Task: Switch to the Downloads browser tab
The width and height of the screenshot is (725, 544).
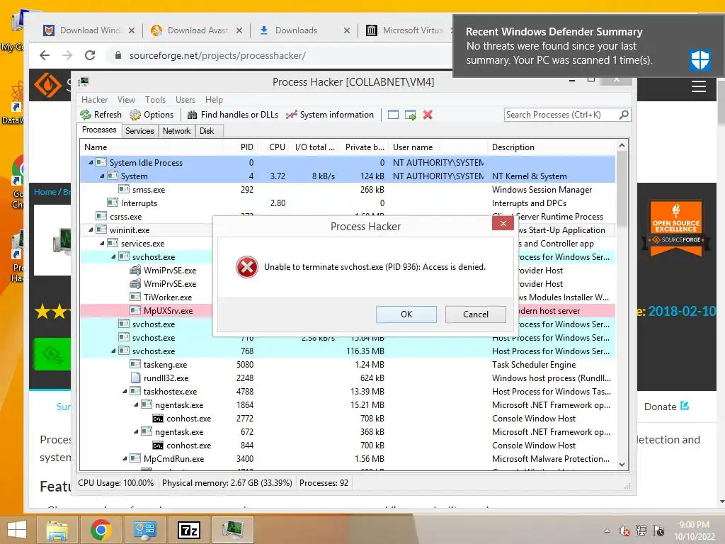Action: (296, 30)
